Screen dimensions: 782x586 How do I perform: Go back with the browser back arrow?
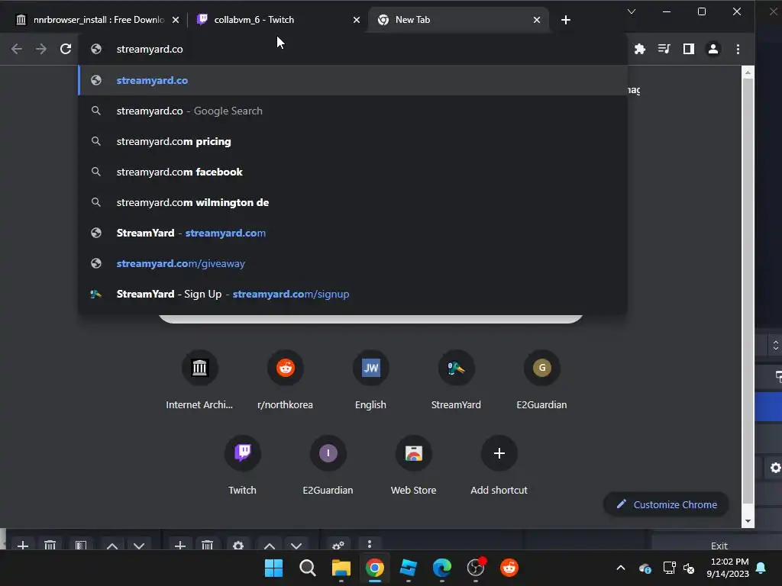[17, 49]
